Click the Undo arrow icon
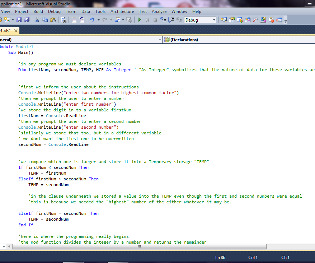The image size is (315, 263). click(x=92, y=20)
